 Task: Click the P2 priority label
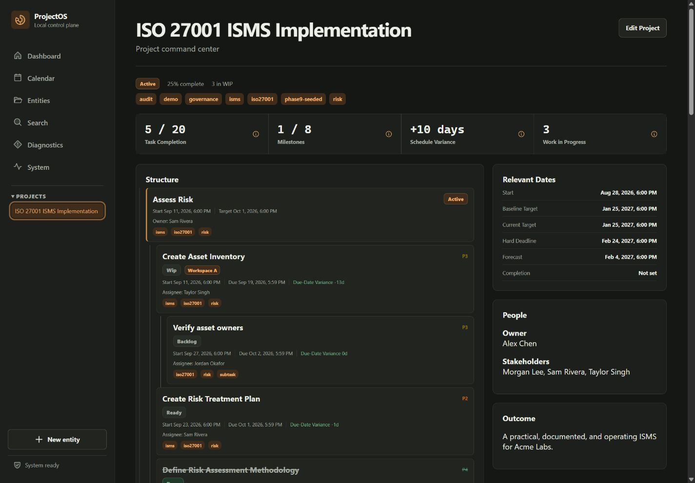click(465, 399)
